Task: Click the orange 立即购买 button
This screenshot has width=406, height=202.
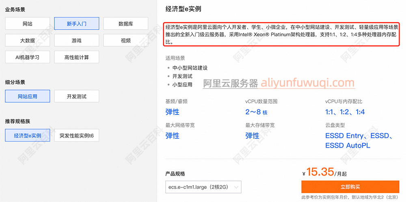Action: (x=350, y=187)
